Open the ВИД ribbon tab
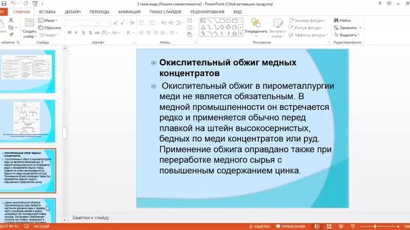 coord(238,11)
